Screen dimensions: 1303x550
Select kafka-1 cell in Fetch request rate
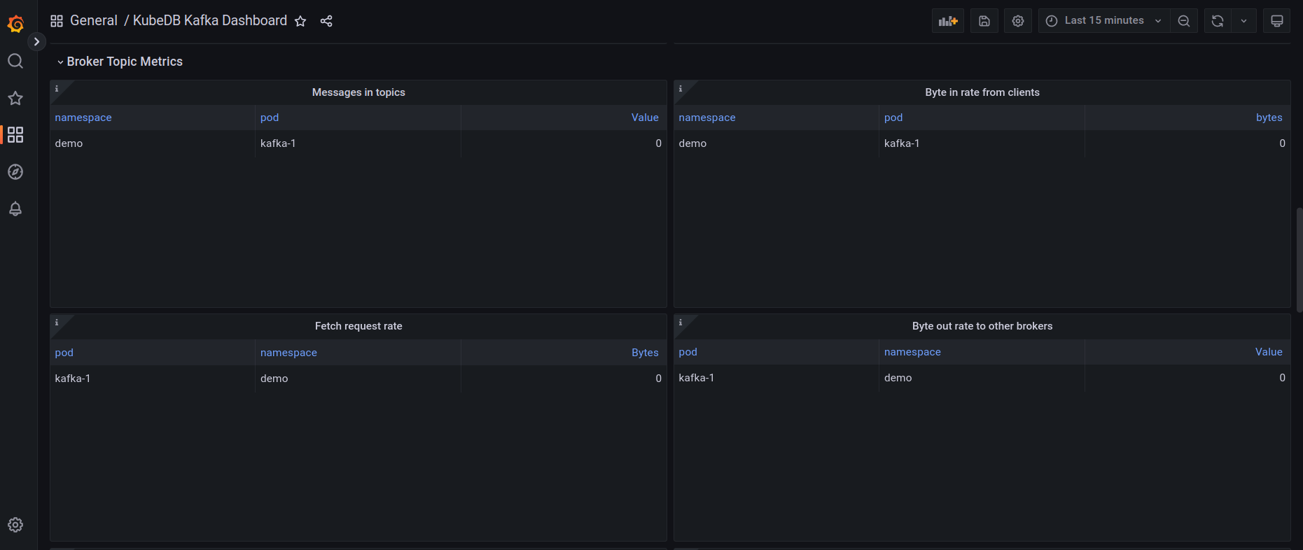tap(153, 379)
